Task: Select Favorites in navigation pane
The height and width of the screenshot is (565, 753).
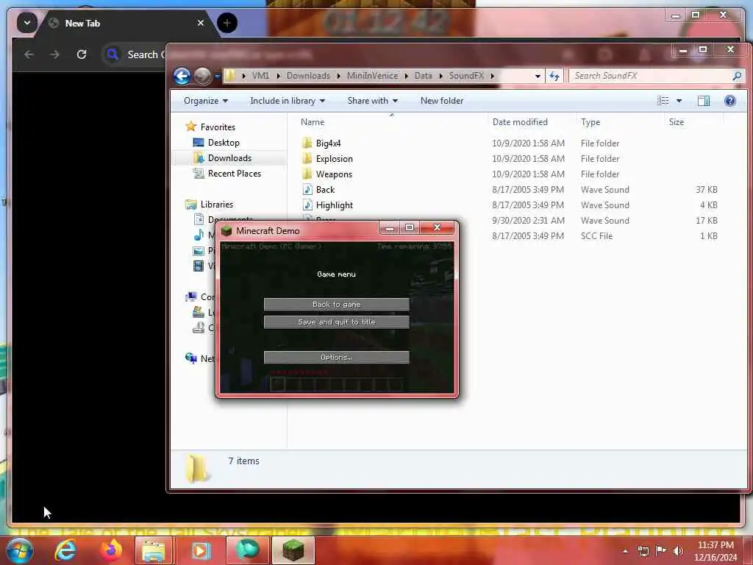Action: (218, 127)
